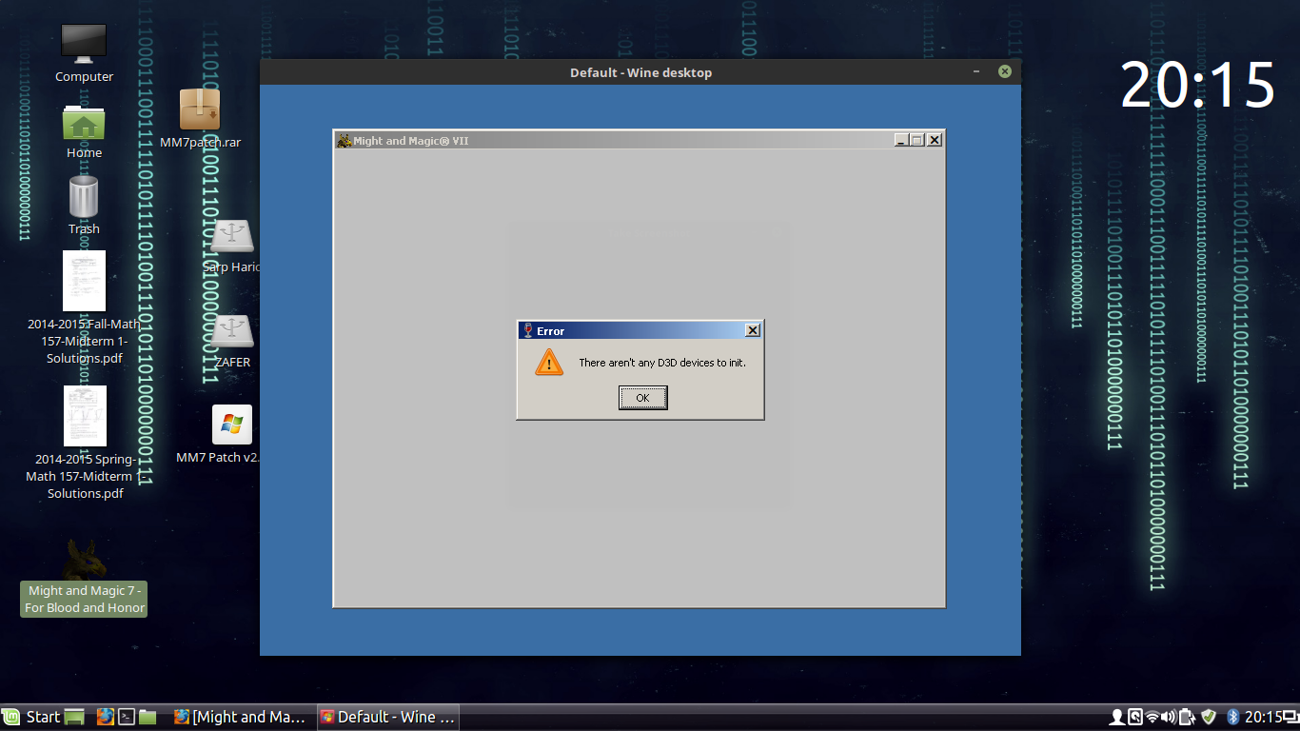Open the file manager from the panel launcher
The width and height of the screenshot is (1300, 731).
147,717
